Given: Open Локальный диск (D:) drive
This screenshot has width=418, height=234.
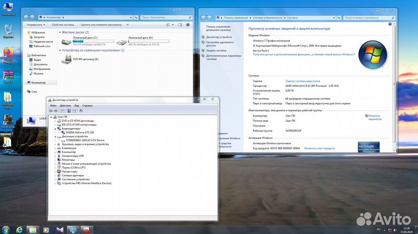Looking at the screenshot, I should pyautogui.click(x=143, y=42).
